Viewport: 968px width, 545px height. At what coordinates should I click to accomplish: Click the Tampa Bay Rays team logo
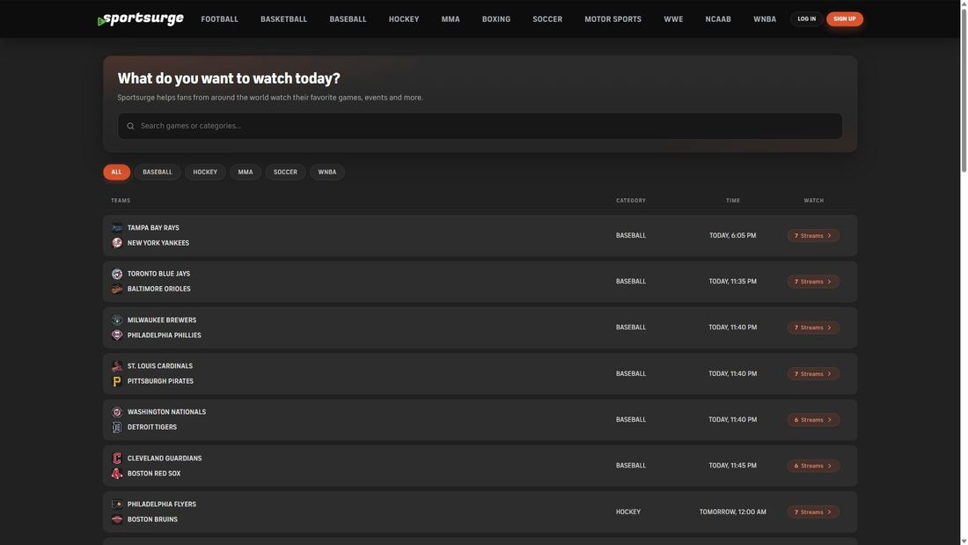point(117,228)
